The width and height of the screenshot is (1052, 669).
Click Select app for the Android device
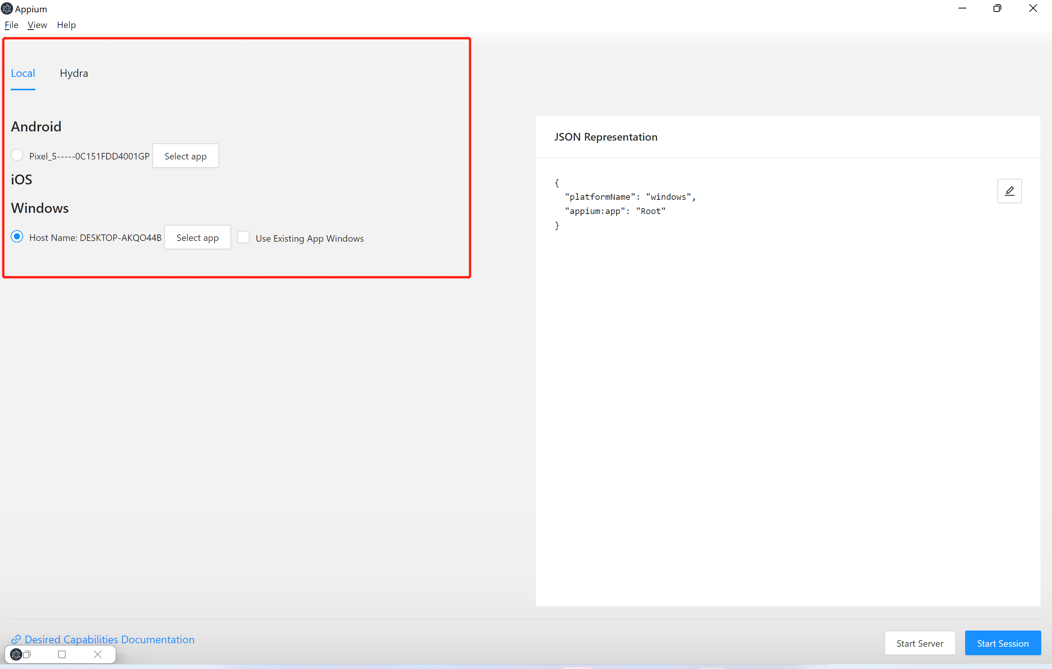pos(185,156)
